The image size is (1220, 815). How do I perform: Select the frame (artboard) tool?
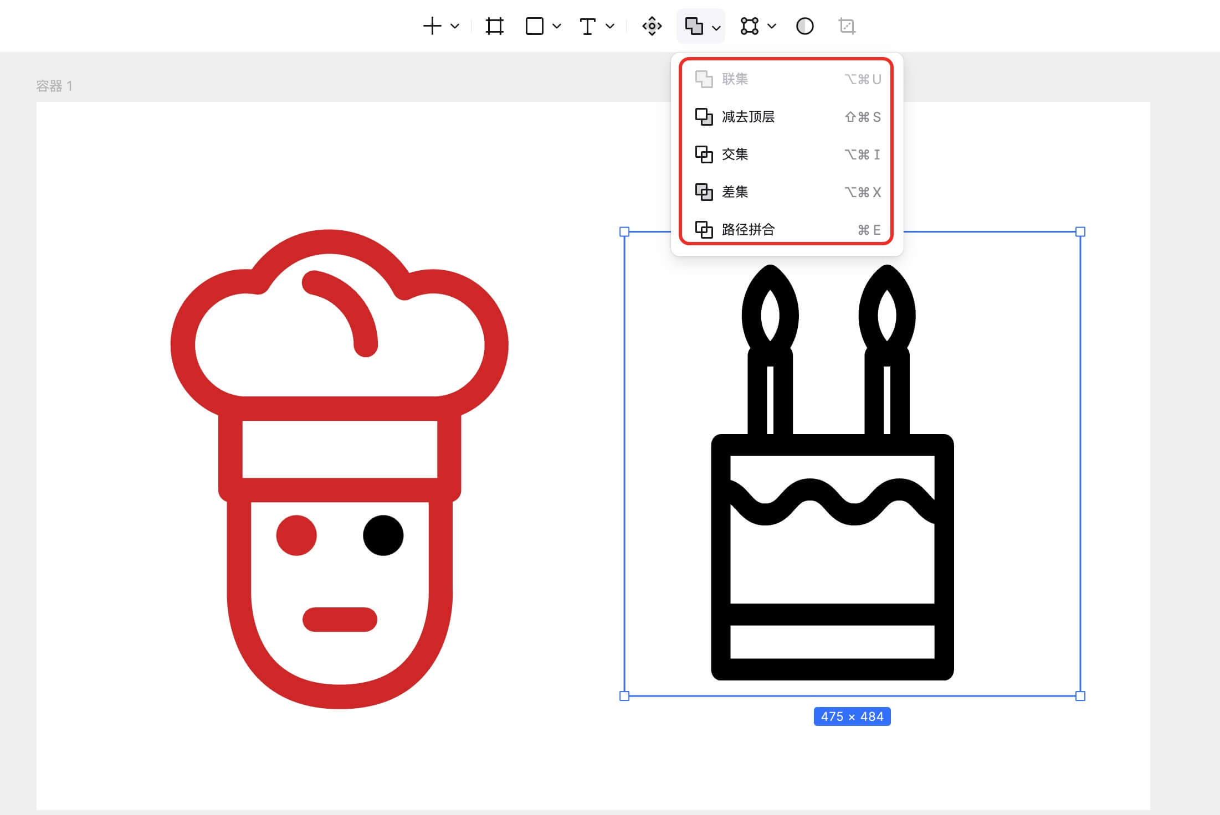coord(494,26)
